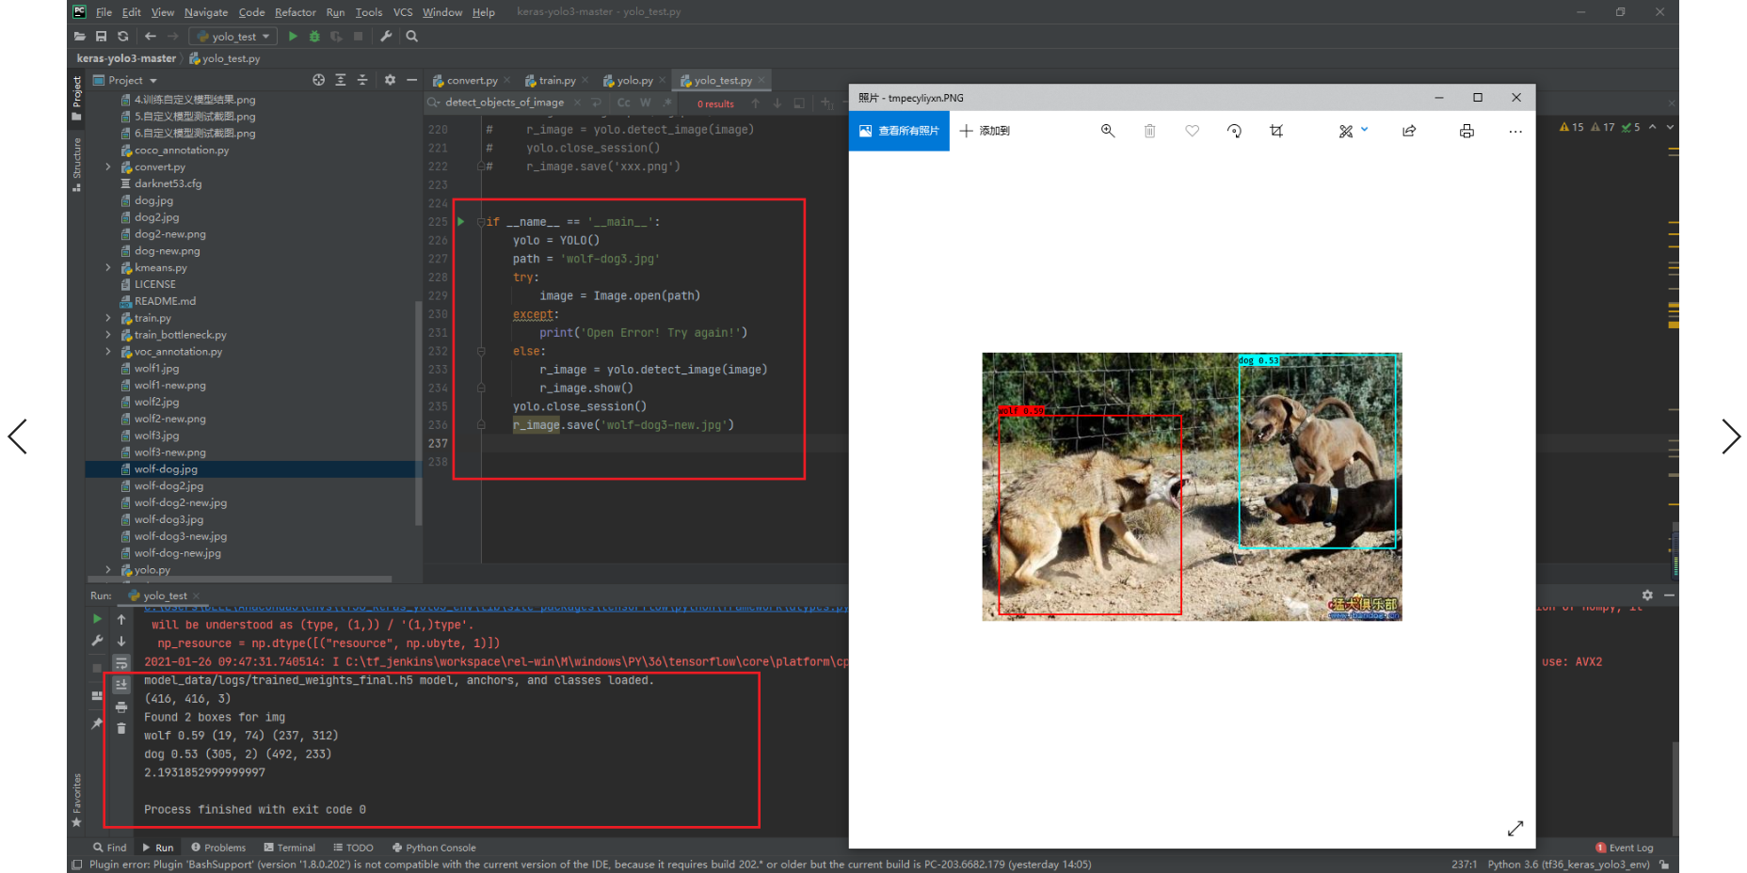This screenshot has width=1747, height=873.
Task: Click the down arrow in Run console
Action: tap(121, 641)
